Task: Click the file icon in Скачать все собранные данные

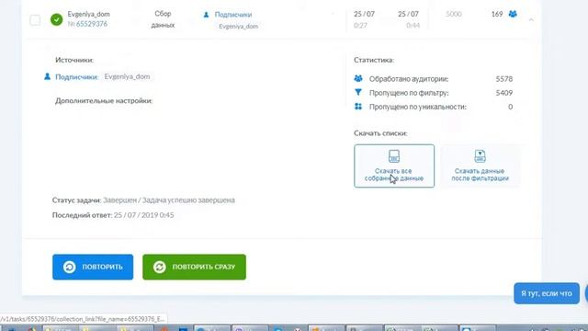Action: click(x=394, y=156)
